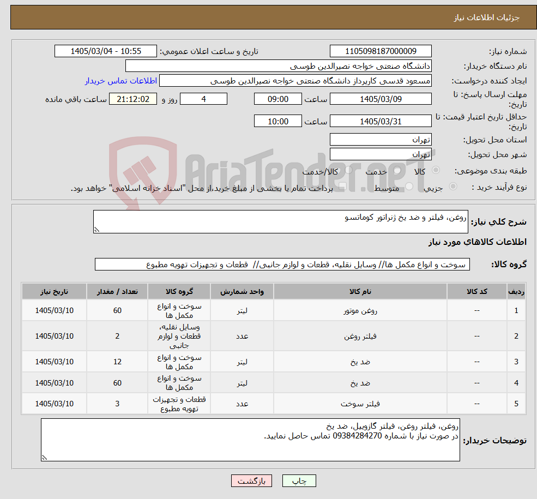Click the price validity date 1405/03/31
Viewport: 537px width, 499px height.
coord(381,121)
